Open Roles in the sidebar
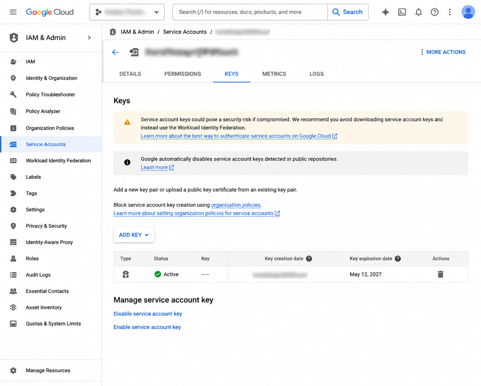The width and height of the screenshot is (481, 386). (x=51, y=259)
